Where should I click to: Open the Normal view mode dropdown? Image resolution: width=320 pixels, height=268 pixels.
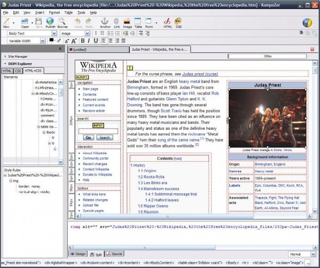click(x=313, y=254)
